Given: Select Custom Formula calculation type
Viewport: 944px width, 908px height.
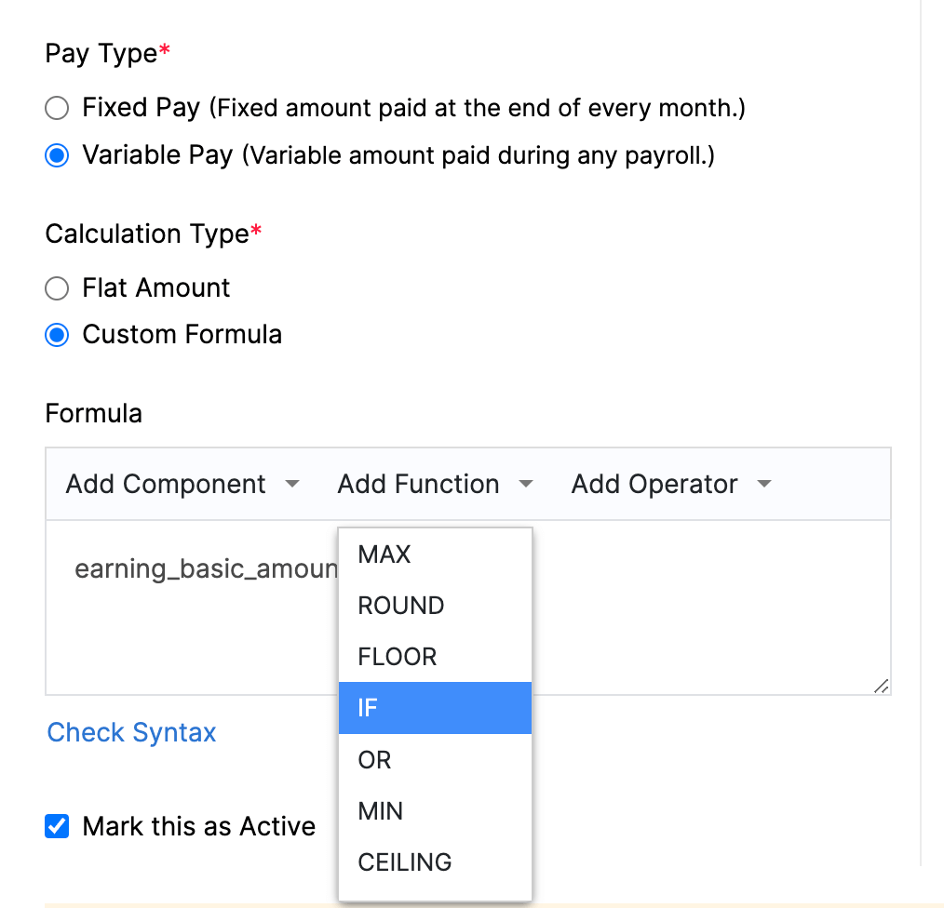Looking at the screenshot, I should 56,335.
